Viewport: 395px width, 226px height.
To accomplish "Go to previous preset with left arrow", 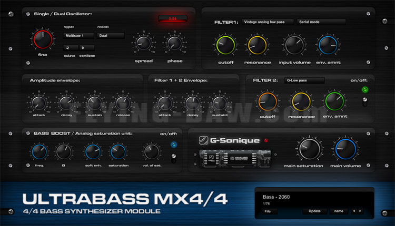I will click(354, 211).
